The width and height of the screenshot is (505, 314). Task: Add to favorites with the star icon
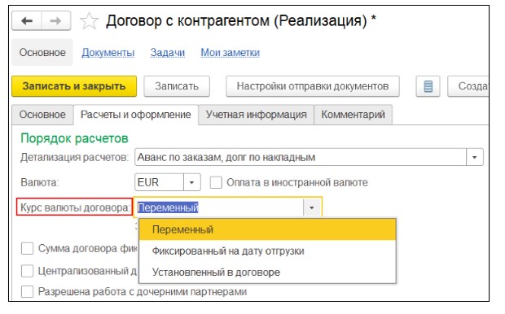click(89, 21)
